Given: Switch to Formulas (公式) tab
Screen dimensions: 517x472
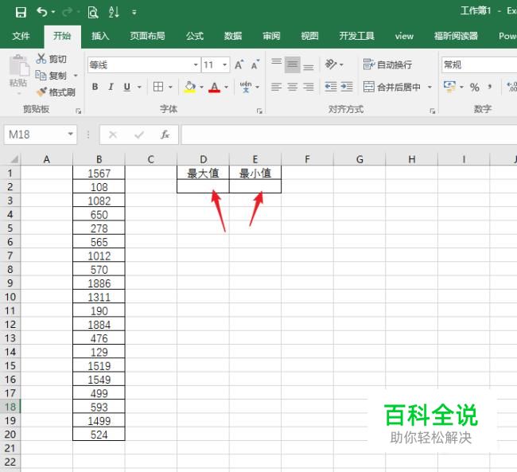Looking at the screenshot, I should tap(195, 36).
